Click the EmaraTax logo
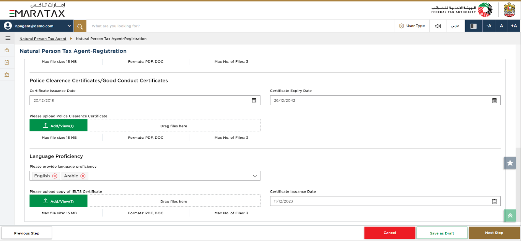The image size is (521, 241). coord(37,10)
